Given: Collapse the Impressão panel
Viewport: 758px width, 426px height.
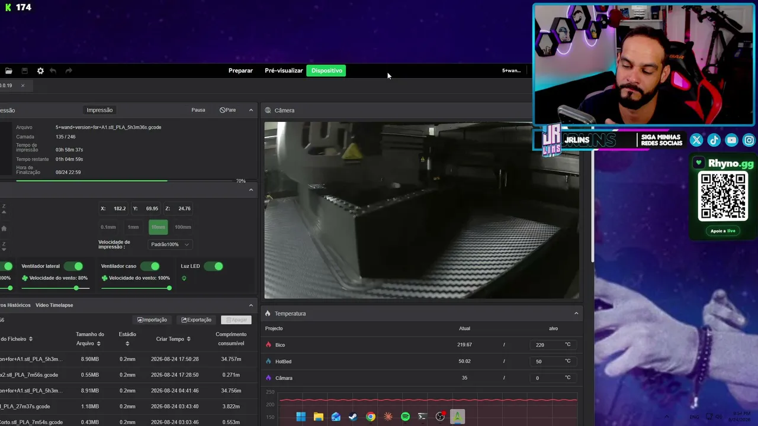Looking at the screenshot, I should pyautogui.click(x=251, y=110).
